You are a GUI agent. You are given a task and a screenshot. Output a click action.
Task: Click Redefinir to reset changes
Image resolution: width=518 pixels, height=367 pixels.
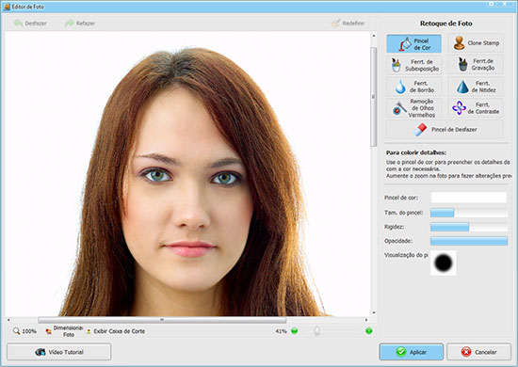point(348,24)
